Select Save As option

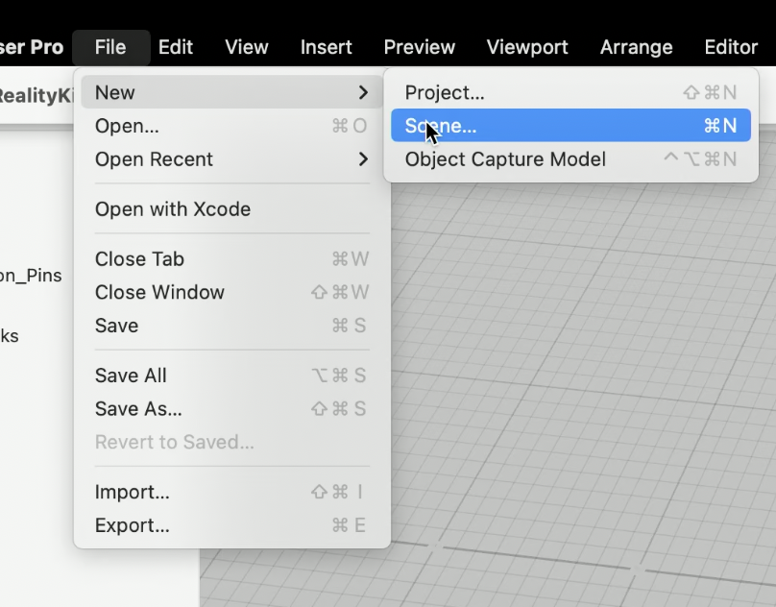(x=138, y=409)
